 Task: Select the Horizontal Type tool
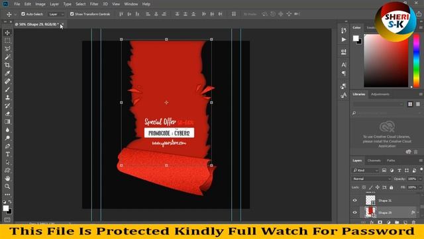coord(7,154)
